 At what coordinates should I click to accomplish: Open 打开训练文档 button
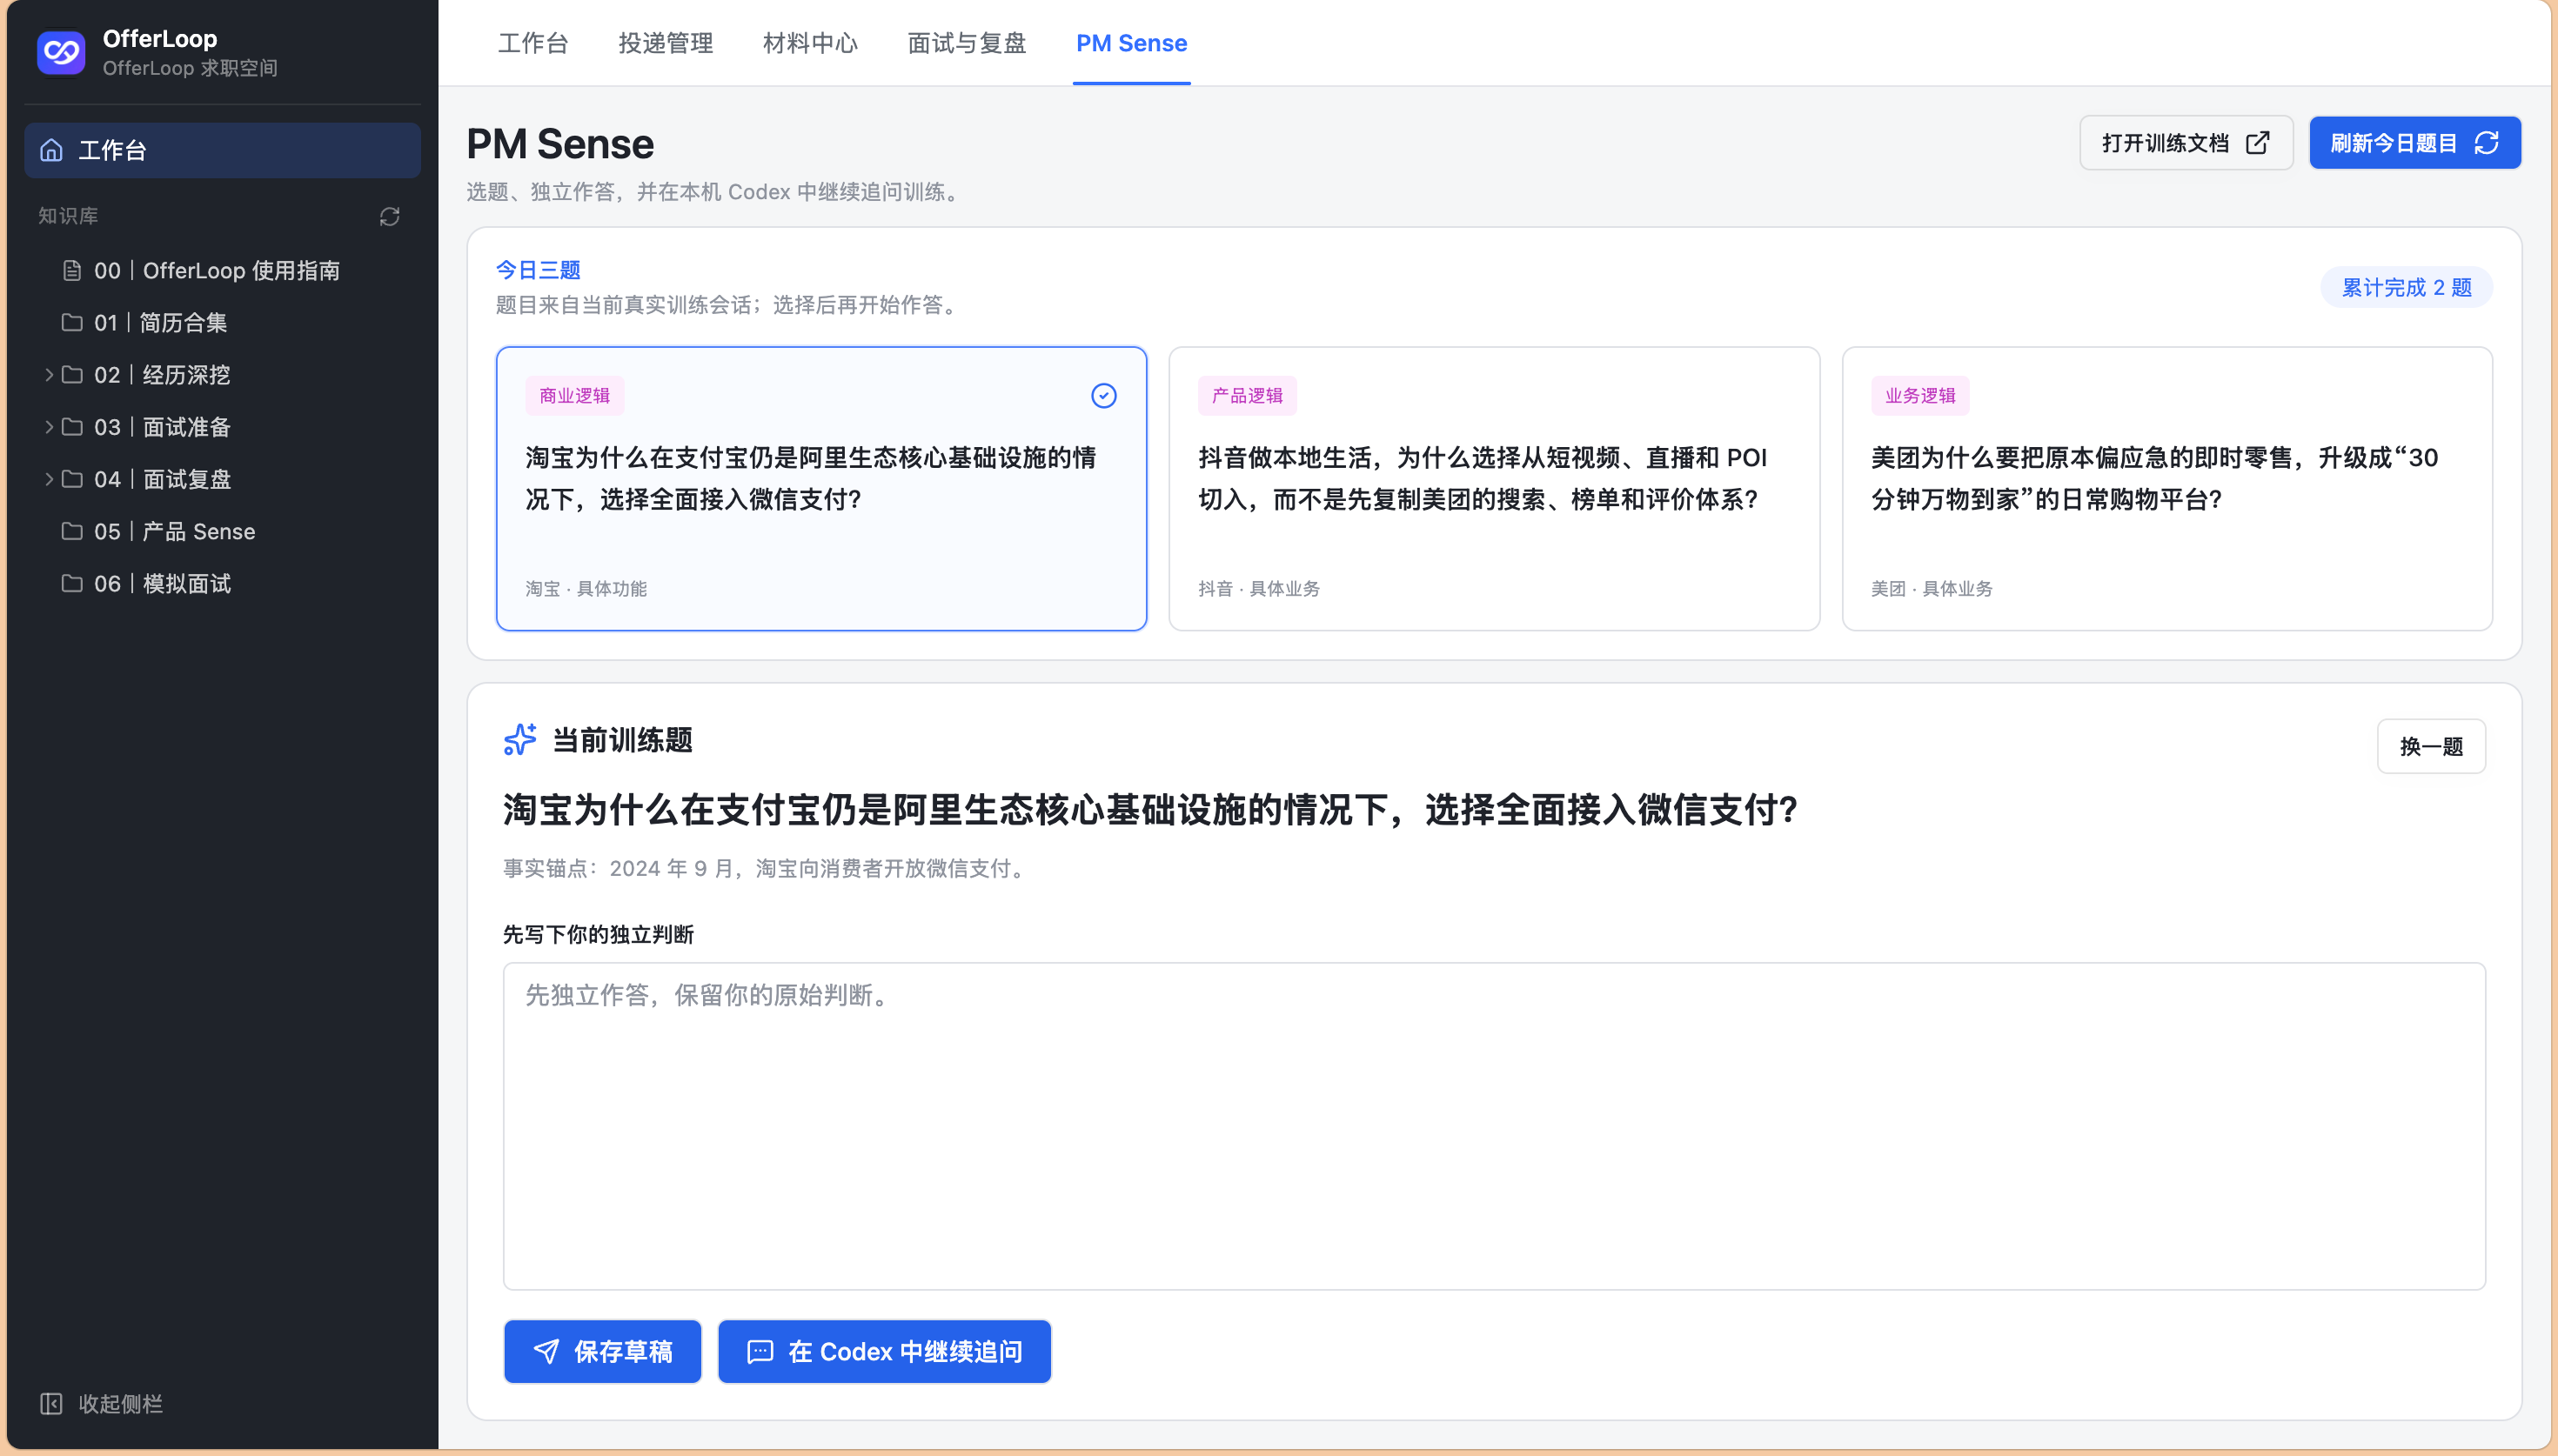[x=2186, y=143]
